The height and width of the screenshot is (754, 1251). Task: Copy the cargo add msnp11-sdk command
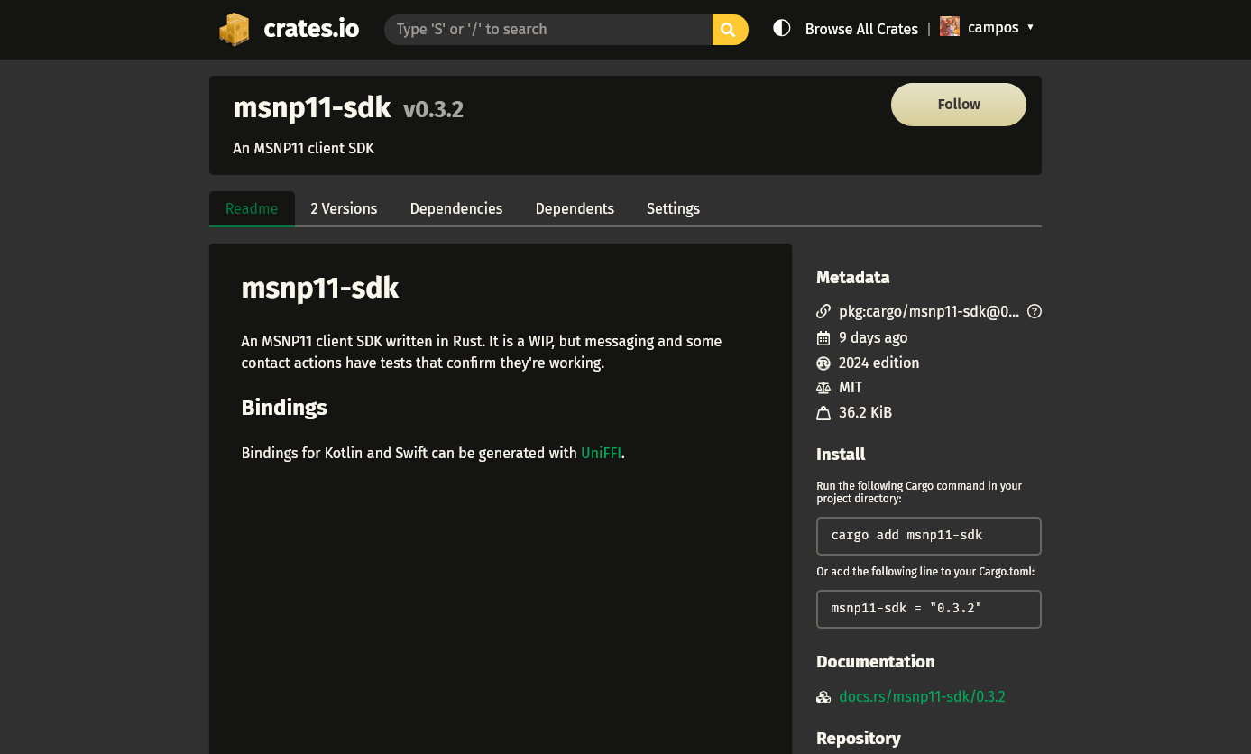coord(929,536)
